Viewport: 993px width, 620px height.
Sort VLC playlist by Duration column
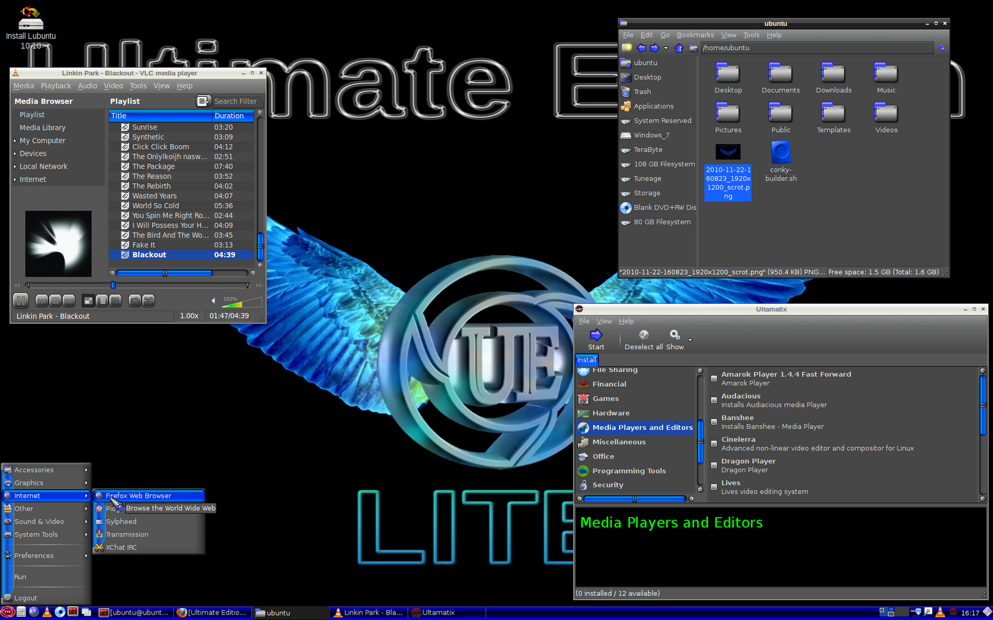point(233,116)
